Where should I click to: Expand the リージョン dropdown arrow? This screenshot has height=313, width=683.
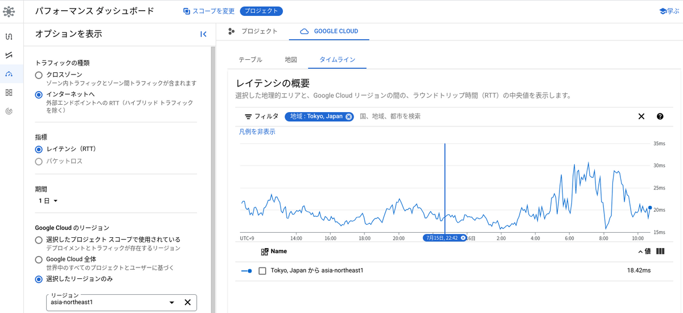pyautogui.click(x=172, y=302)
